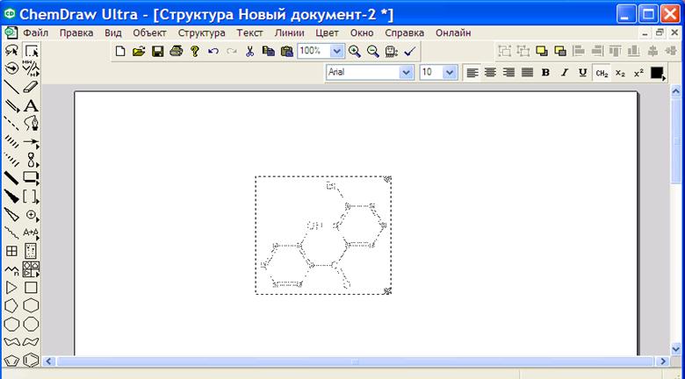
Task: Select the Solid Bond tool
Action: tap(11, 87)
